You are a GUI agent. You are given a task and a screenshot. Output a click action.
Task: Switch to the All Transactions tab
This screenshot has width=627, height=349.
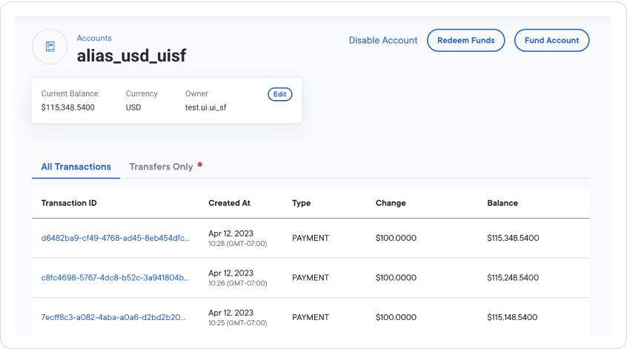click(76, 167)
